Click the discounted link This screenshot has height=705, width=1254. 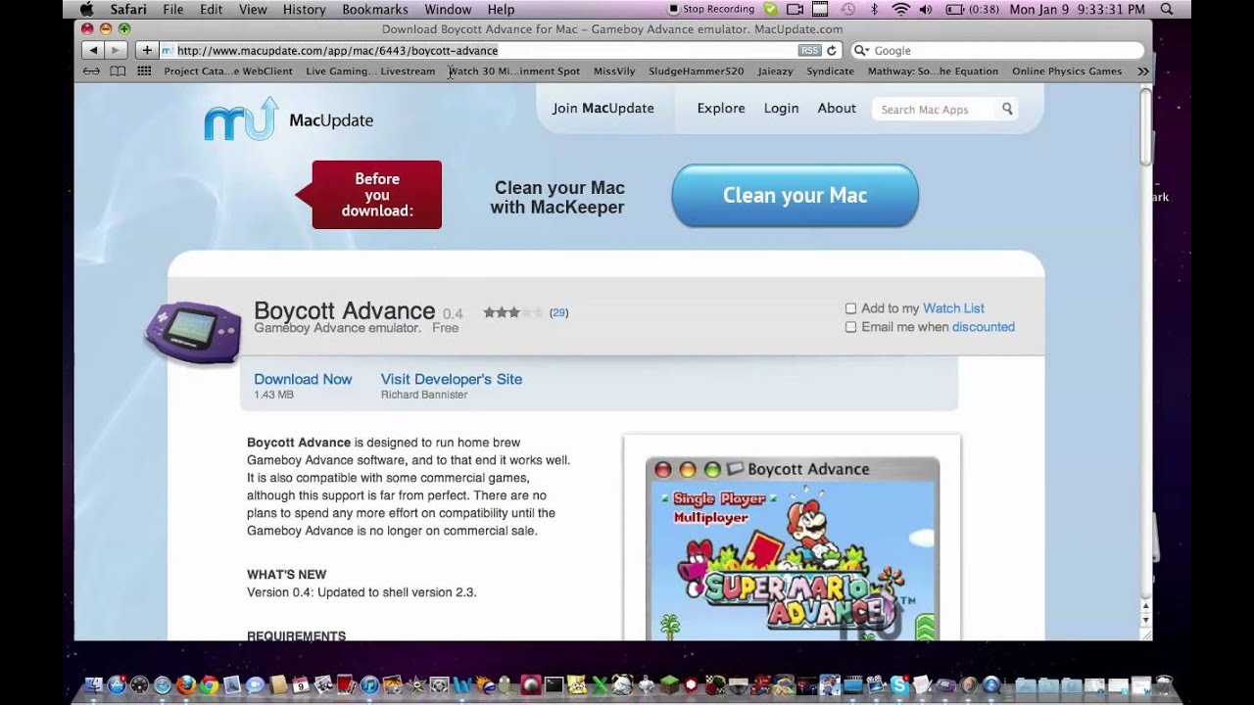[984, 327]
